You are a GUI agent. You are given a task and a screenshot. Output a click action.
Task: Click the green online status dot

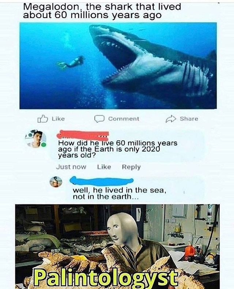(44, 145)
